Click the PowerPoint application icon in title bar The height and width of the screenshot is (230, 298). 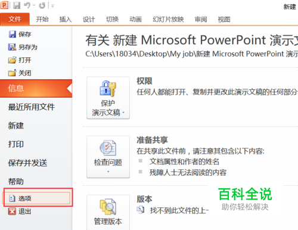pos(4,5)
